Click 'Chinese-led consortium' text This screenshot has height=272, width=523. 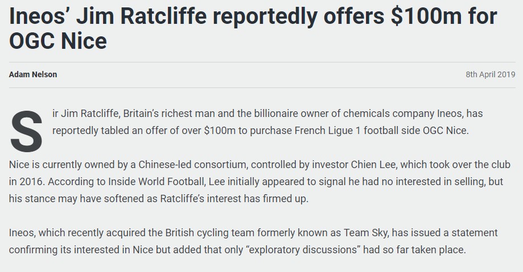point(192,165)
